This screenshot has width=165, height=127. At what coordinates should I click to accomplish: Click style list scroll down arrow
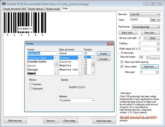tap(80, 74)
